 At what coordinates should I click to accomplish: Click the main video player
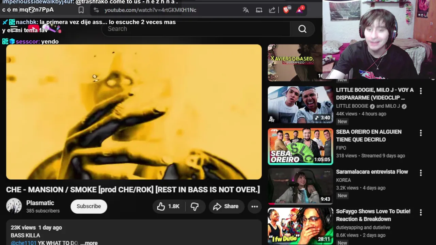134,112
